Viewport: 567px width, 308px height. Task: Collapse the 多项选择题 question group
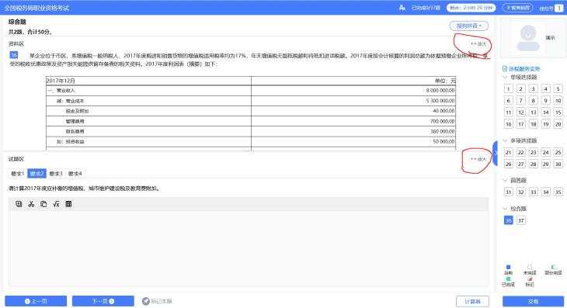tap(505, 140)
